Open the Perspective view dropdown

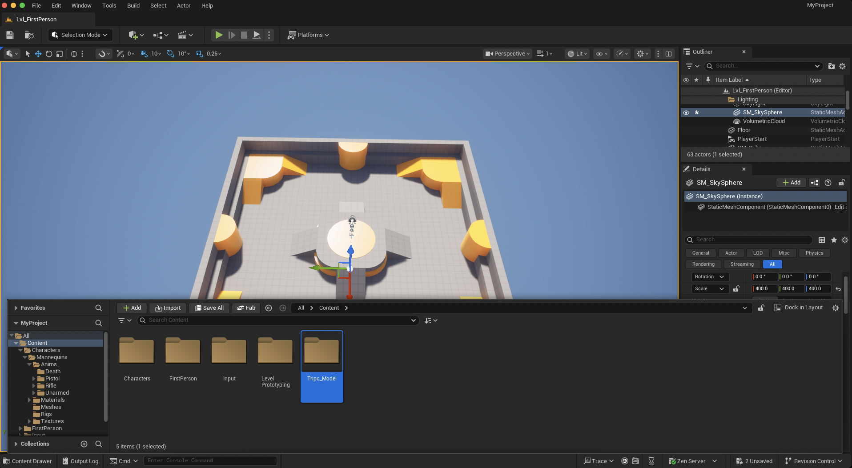pyautogui.click(x=508, y=54)
